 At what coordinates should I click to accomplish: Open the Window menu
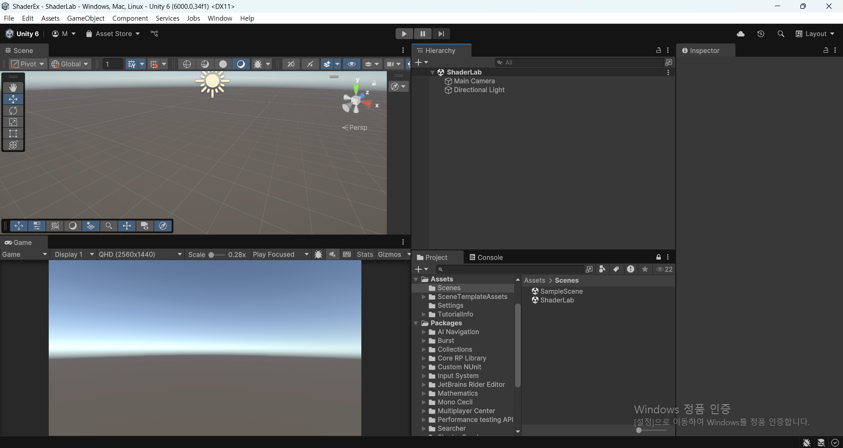220,18
